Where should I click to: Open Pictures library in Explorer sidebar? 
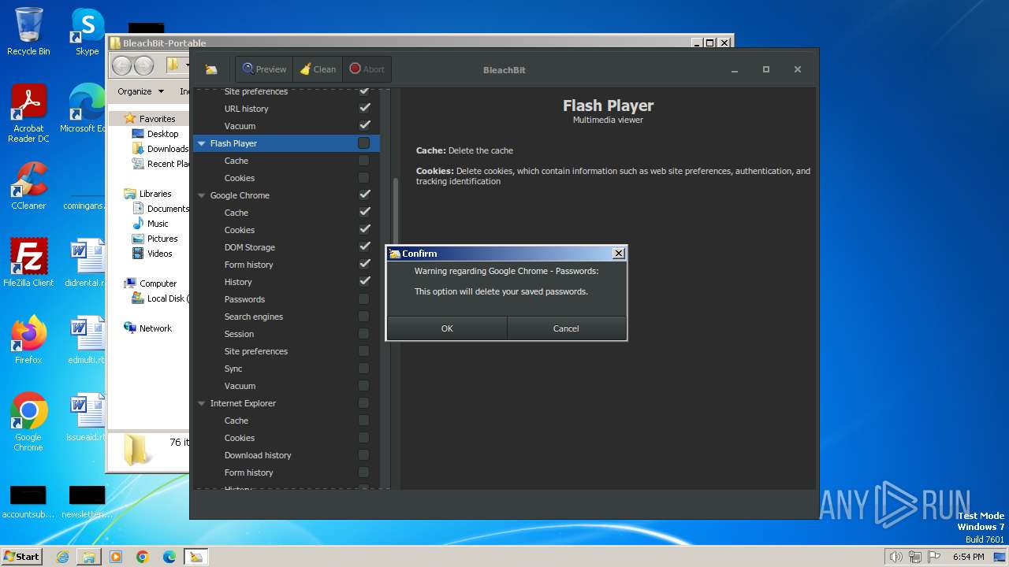155,239
